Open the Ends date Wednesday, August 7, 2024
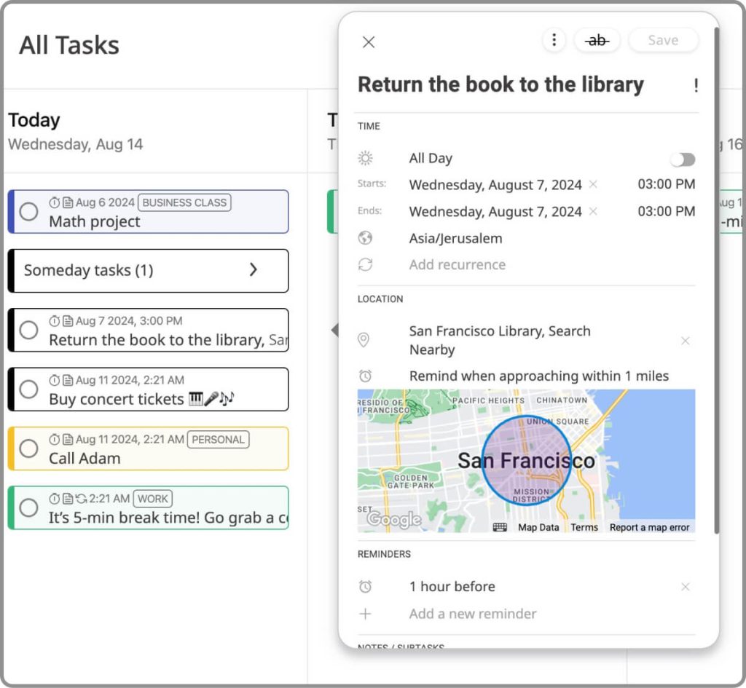The height and width of the screenshot is (688, 746). [495, 212]
